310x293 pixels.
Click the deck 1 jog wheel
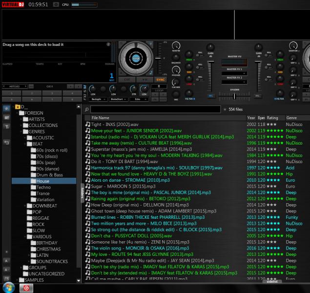(x=136, y=58)
